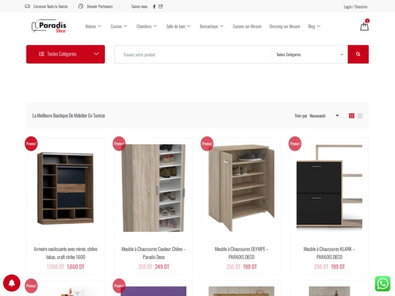This screenshot has width=395, height=296.
Task: Click the red search magnifier button
Action: (x=358, y=54)
